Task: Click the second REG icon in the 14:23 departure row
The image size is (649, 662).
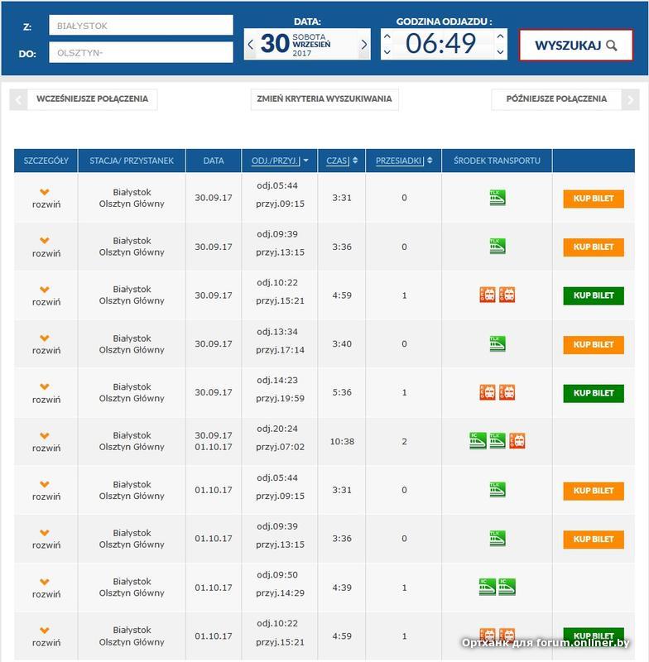Action: click(x=507, y=392)
